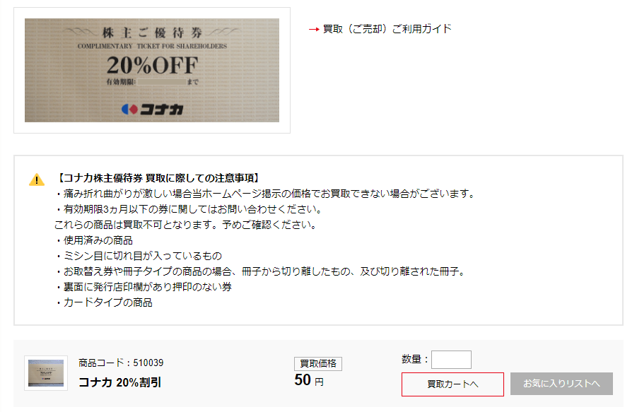This screenshot has height=412, width=637.
Task: Click the red arrow beside the guide link
Action: point(314,29)
